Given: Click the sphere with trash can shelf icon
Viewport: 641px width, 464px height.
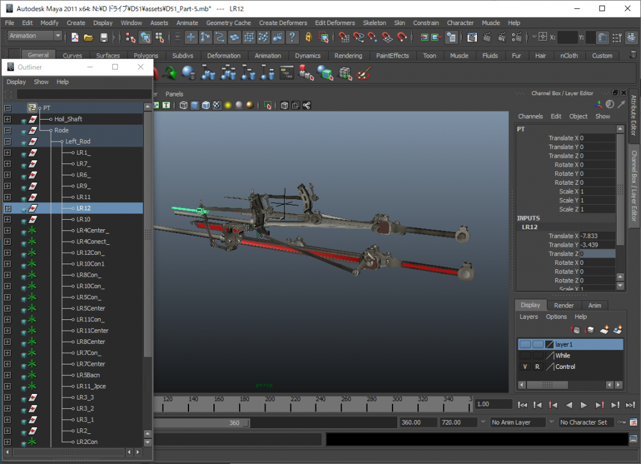Looking at the screenshot, I should click(189, 73).
